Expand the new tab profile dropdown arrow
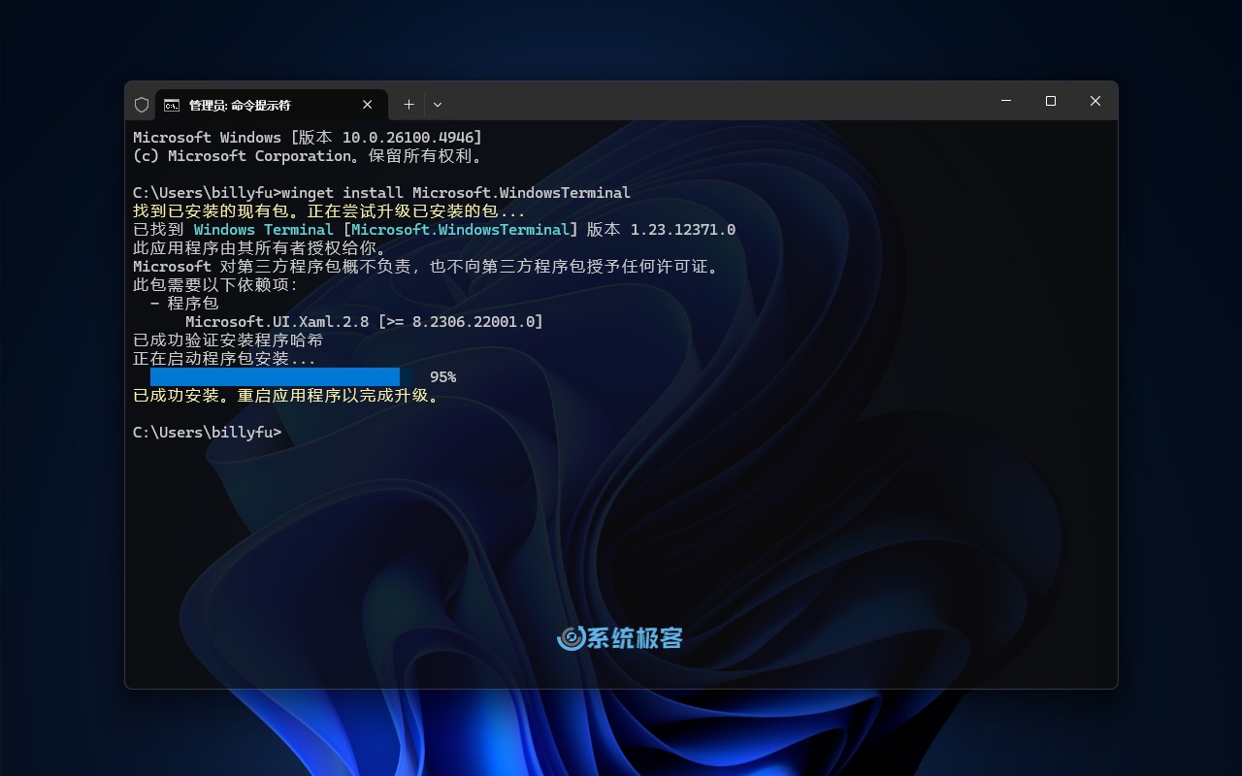 [438, 105]
